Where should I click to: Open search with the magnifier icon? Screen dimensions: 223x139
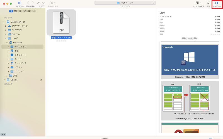[208, 3]
